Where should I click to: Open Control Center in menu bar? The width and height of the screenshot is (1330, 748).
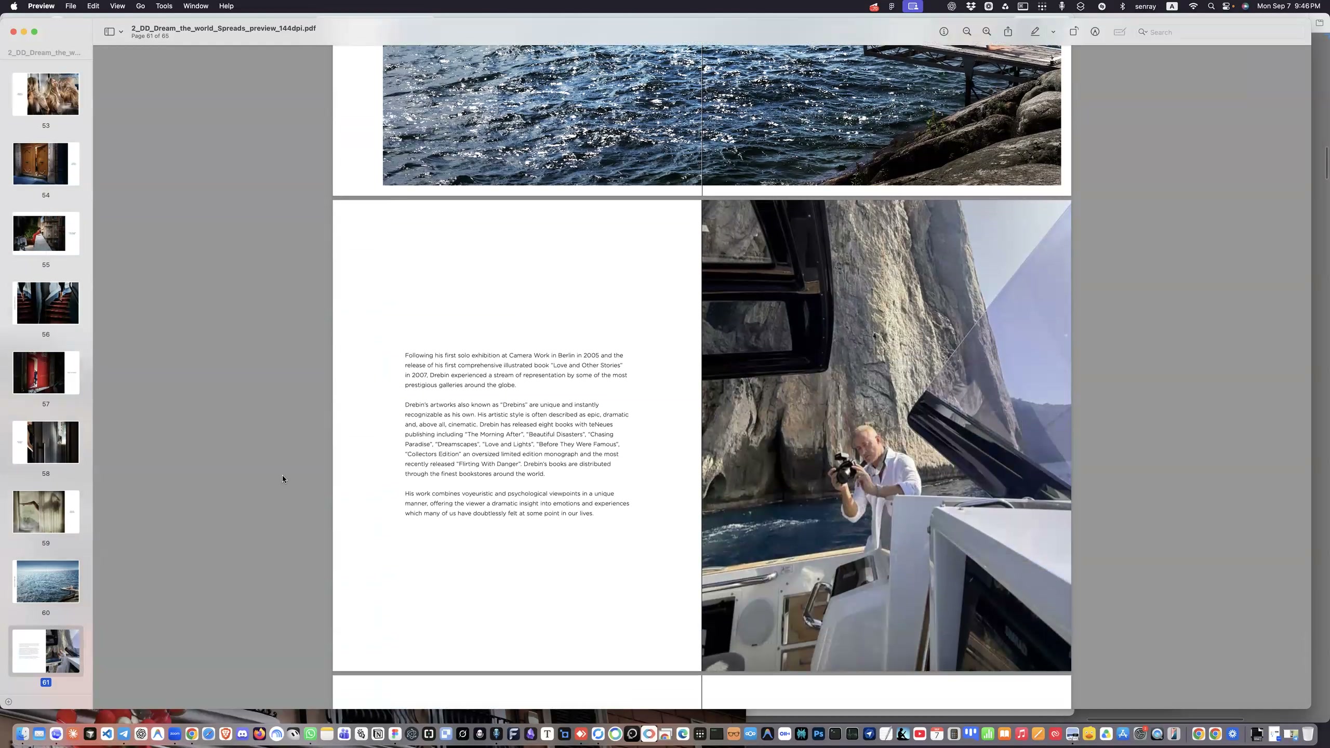[x=1227, y=6]
